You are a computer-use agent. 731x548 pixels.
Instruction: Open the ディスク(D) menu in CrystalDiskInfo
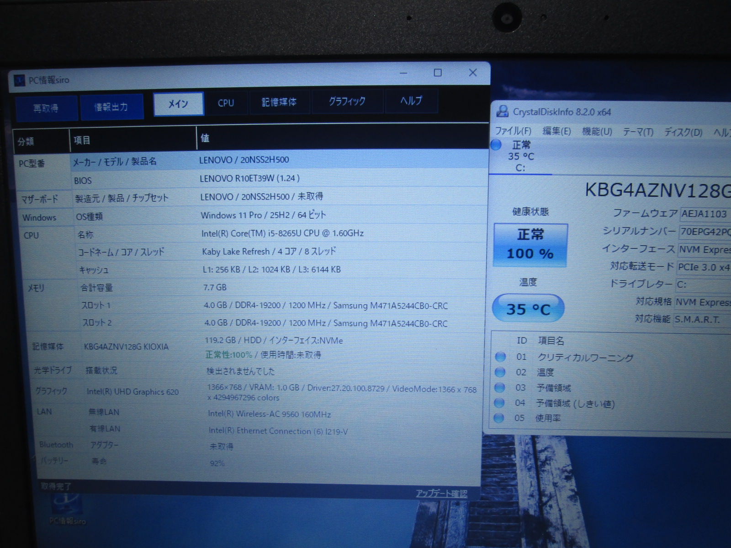[683, 132]
